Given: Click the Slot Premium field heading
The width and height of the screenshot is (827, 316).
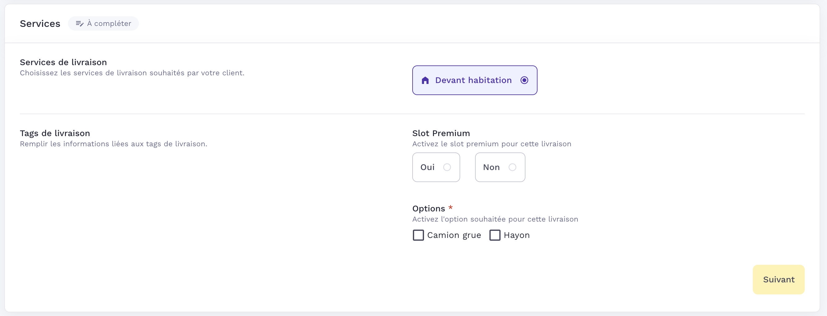Looking at the screenshot, I should pyautogui.click(x=441, y=133).
